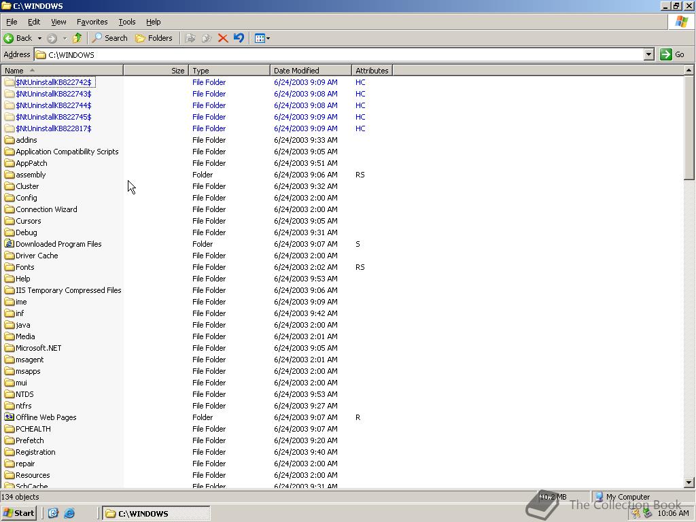Open the Favorites menu
Screen dimensions: 696x522
pos(92,22)
